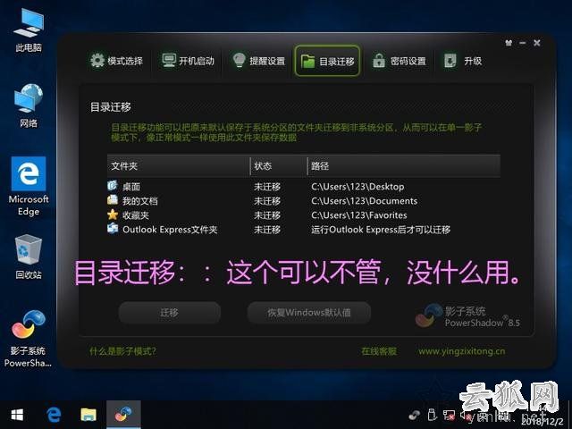Click 未迁移 status in 桌面 row
The width and height of the screenshot is (572, 429).
[267, 187]
